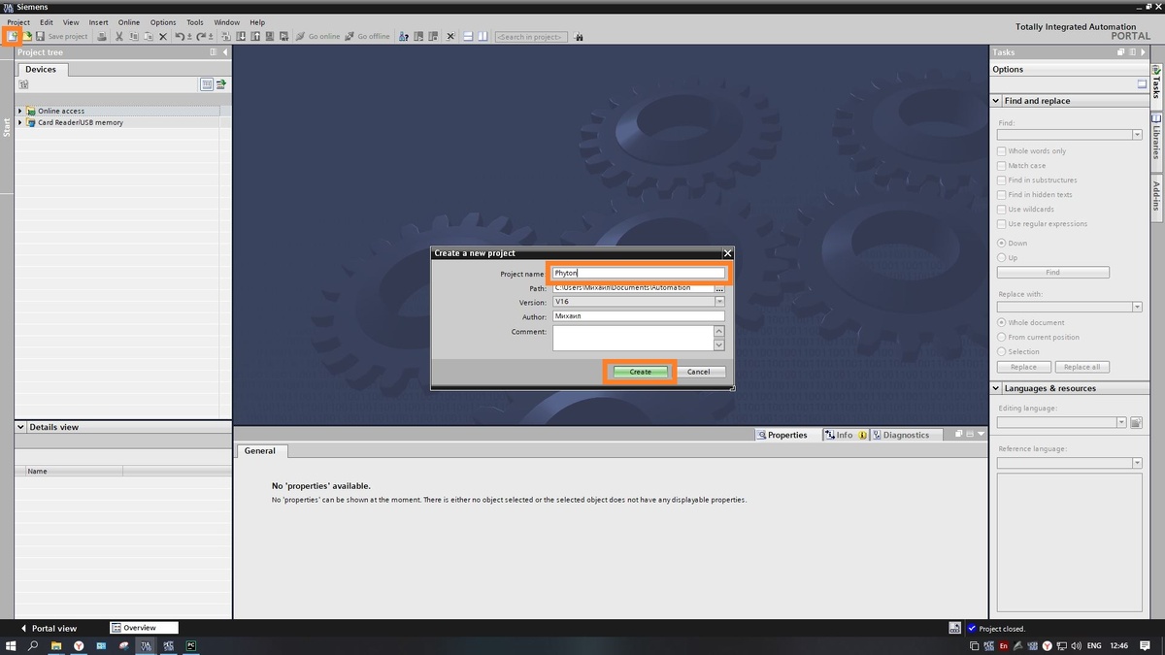
Task: Open the Reference language dropdown
Action: (x=1137, y=463)
